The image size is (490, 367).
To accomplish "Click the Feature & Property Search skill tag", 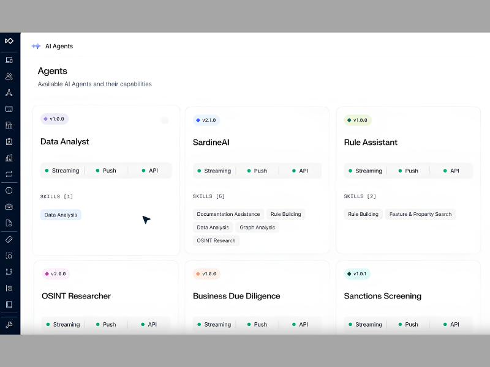I will (x=421, y=214).
